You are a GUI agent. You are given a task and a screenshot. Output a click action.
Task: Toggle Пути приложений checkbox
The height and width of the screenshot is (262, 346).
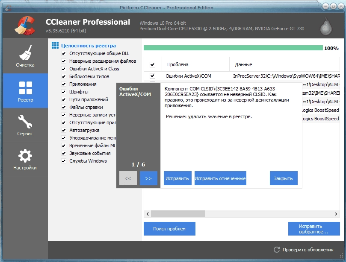pos(64,99)
